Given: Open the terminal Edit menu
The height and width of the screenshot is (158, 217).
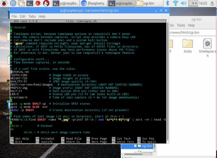Looking at the screenshot, I should (x=23, y=16).
